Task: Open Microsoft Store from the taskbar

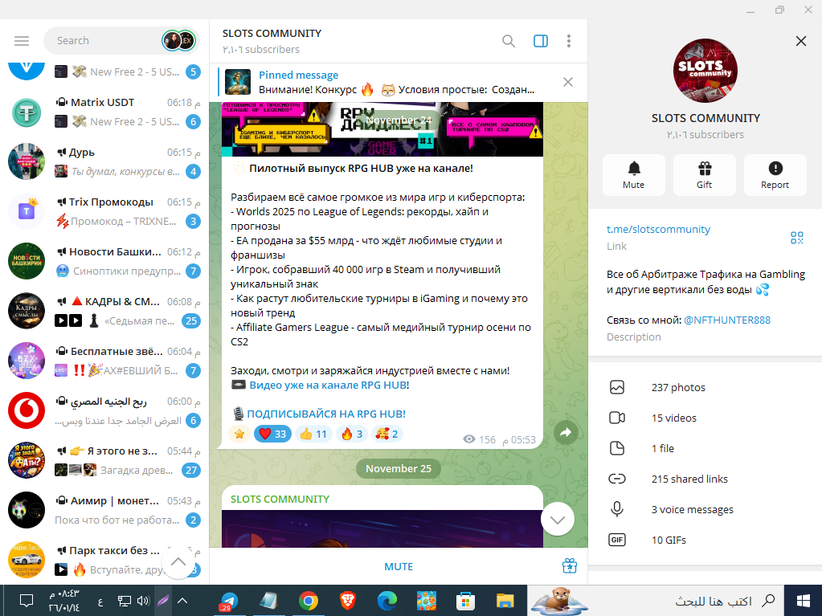Action: 465,600
